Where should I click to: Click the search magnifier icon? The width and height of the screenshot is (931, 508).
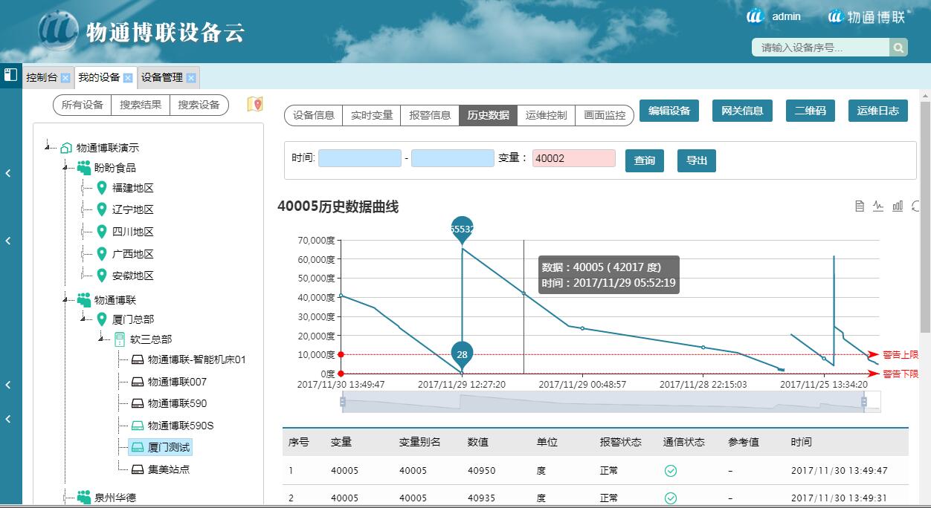[898, 48]
